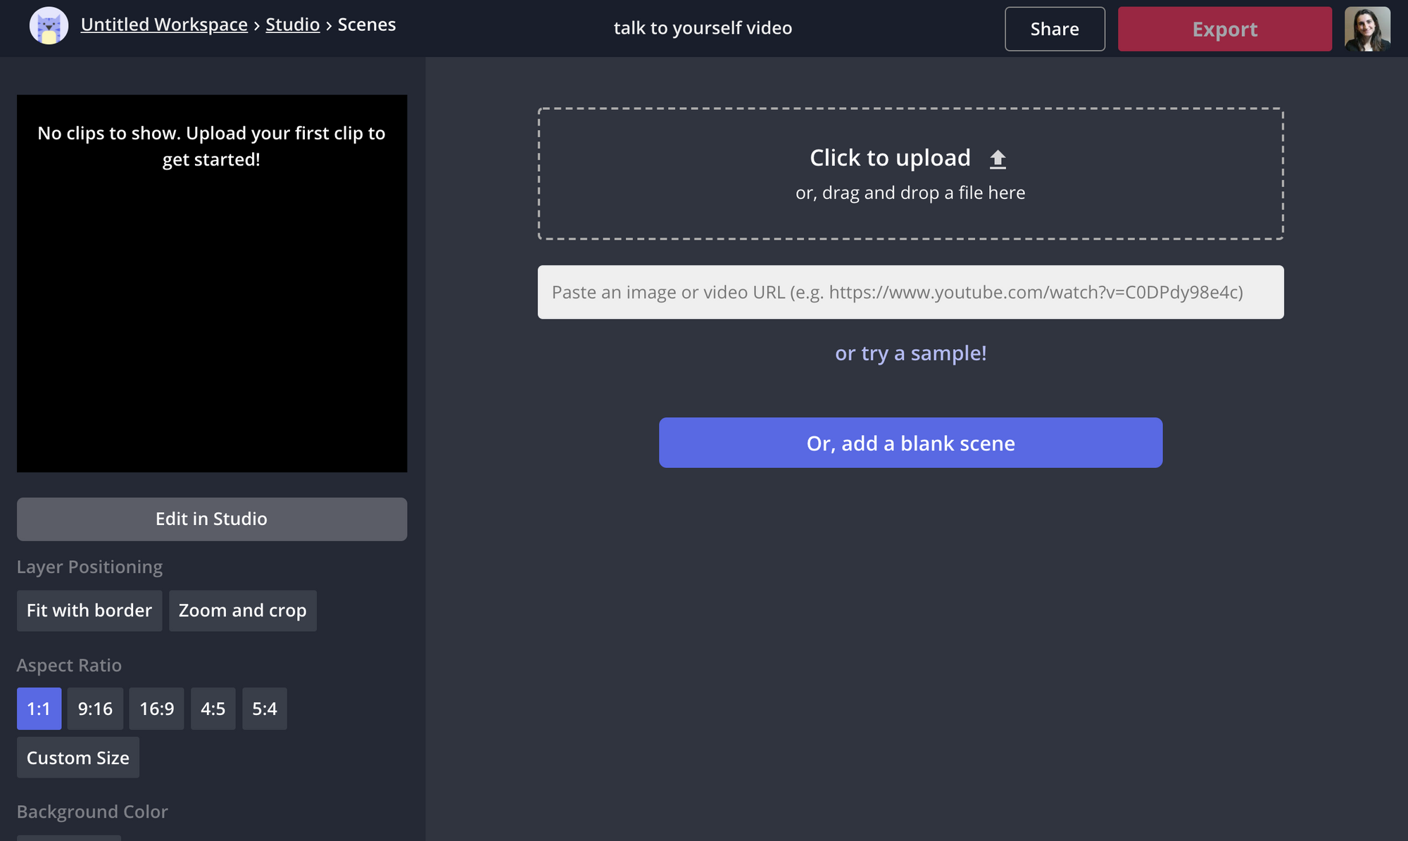Click Edit in Studio button
Viewport: 1408px width, 841px height.
tap(211, 519)
